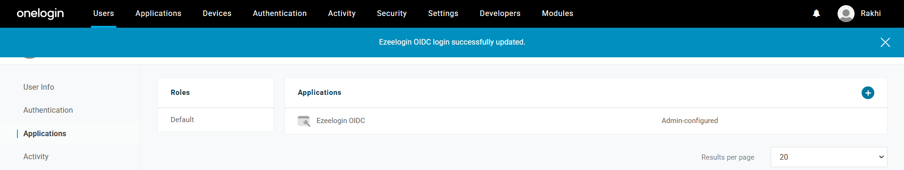The image size is (904, 170).
Task: Go to the OneLogin logo home
Action: (x=40, y=13)
